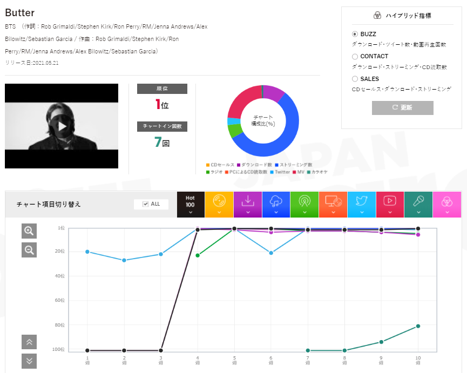Click the カラオケ legend entry
The width and height of the screenshot is (467, 373).
pos(317,172)
